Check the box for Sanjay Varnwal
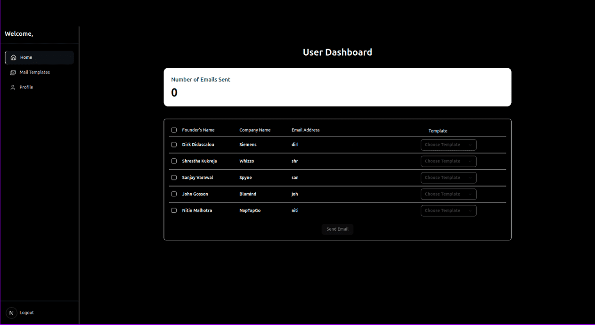 point(174,178)
